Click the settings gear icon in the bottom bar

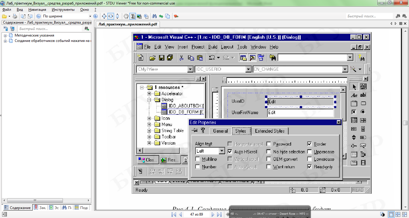pyautogui.click(x=383, y=214)
